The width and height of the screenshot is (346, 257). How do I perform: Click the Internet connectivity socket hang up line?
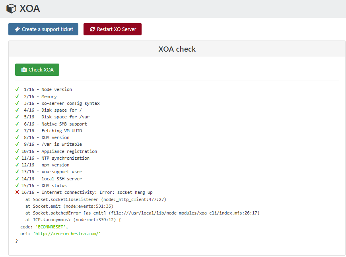pos(87,192)
